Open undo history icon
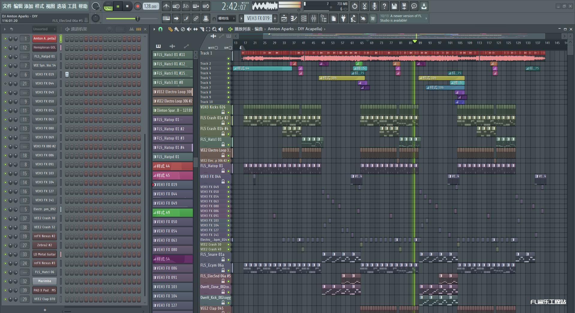Screen dimensions: 575x313 [354, 6]
